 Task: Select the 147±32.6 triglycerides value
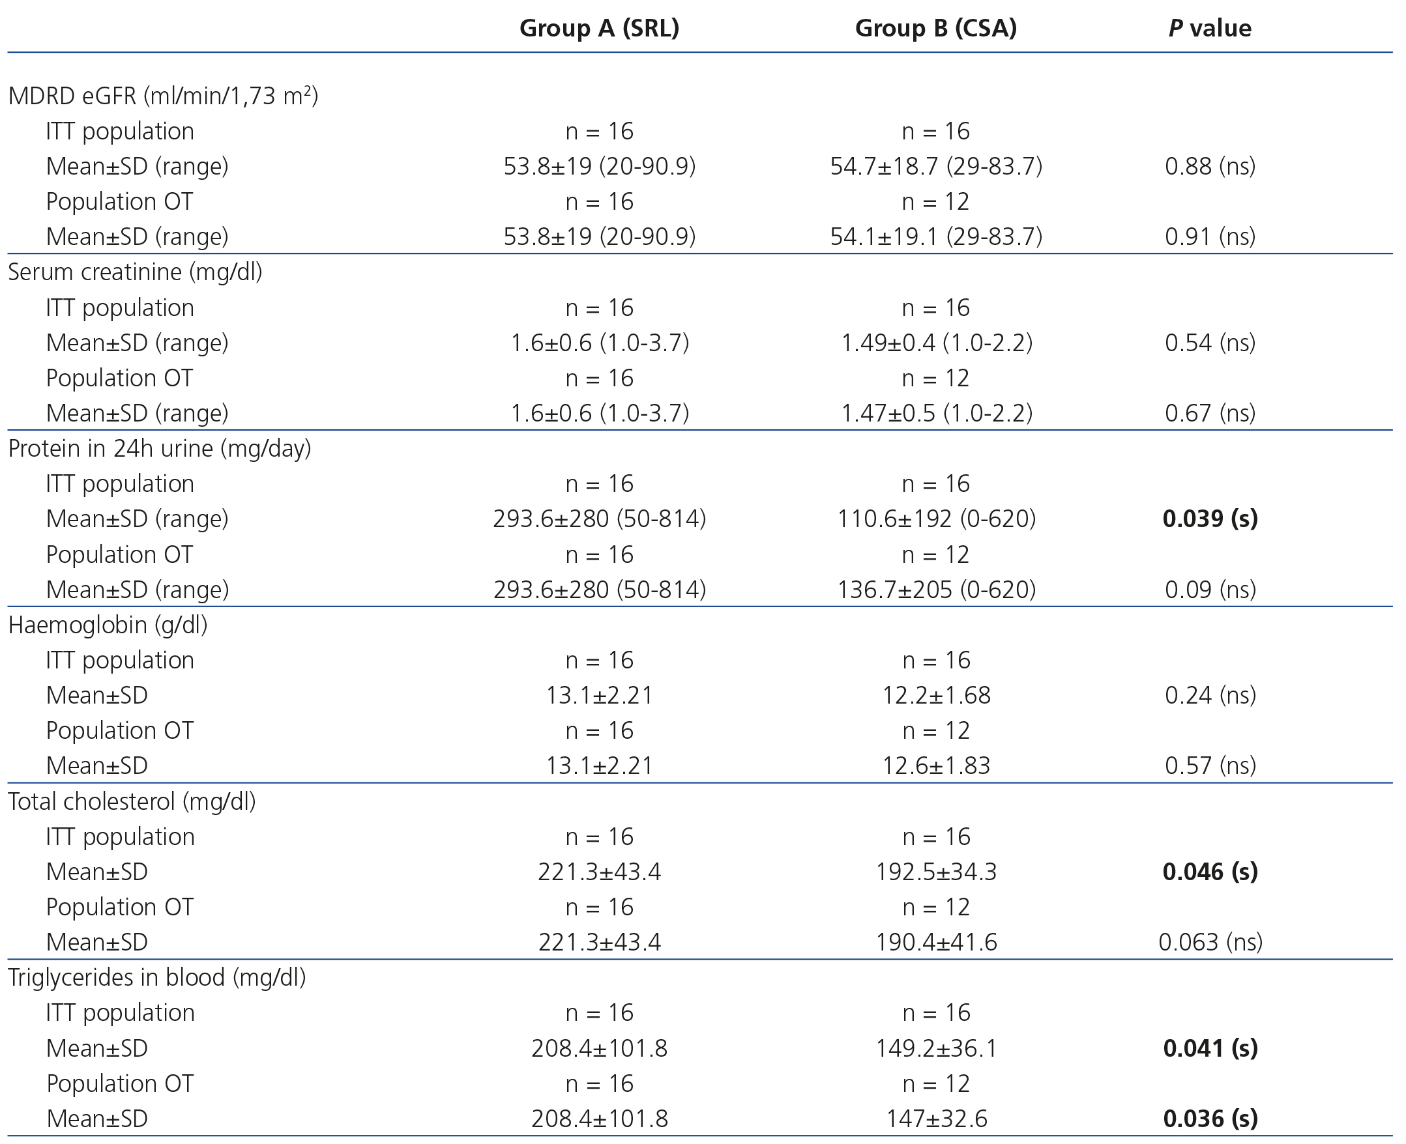(936, 1119)
